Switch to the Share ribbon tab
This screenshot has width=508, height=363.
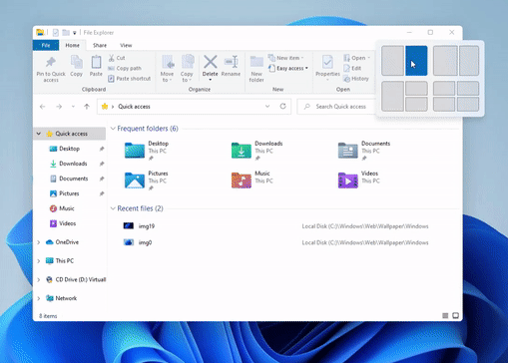tap(100, 45)
